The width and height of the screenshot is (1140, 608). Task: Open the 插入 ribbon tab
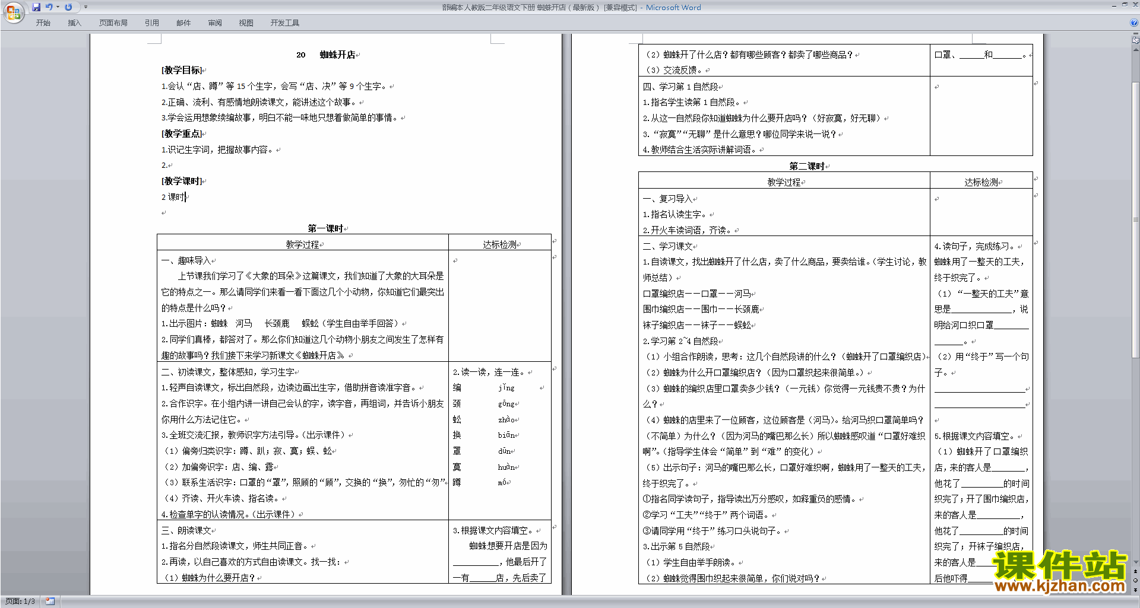(74, 23)
